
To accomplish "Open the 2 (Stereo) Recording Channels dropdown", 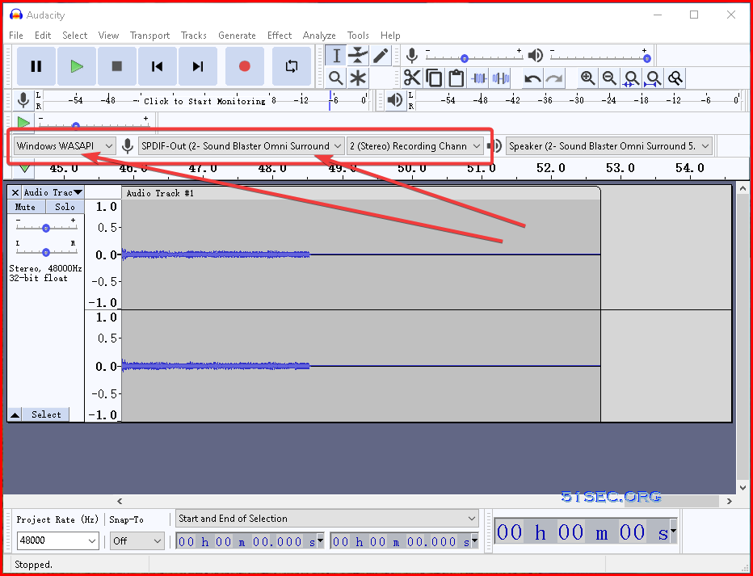I will pyautogui.click(x=415, y=146).
